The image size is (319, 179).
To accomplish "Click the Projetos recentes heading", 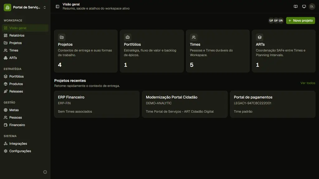I will [70, 80].
